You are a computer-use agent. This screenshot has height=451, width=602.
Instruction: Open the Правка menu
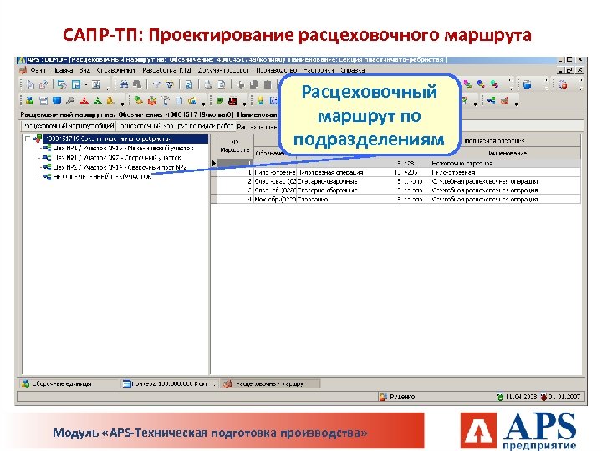click(x=63, y=70)
